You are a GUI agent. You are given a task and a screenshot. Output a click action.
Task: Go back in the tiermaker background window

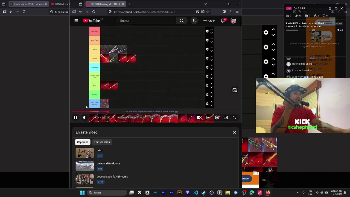click(11, 12)
